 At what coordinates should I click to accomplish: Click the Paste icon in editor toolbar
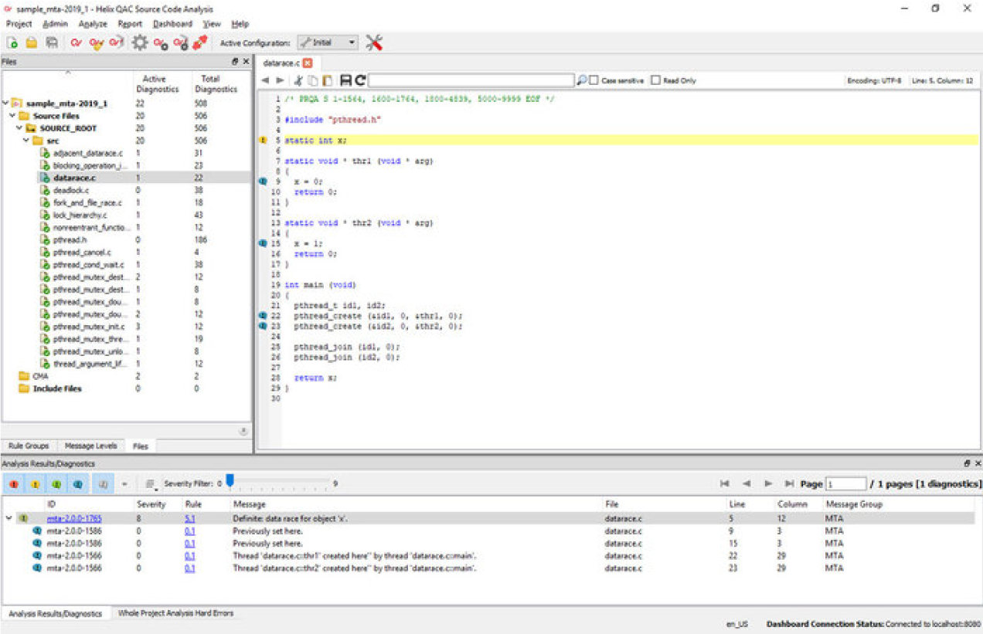point(328,80)
